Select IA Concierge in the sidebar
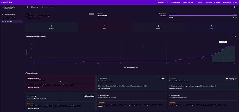 (x=12, y=21)
